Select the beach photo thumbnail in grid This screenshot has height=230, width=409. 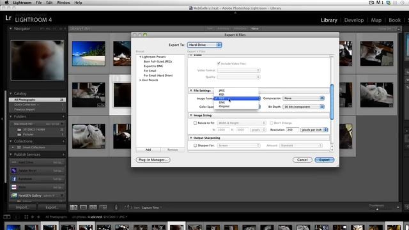(x=88, y=54)
